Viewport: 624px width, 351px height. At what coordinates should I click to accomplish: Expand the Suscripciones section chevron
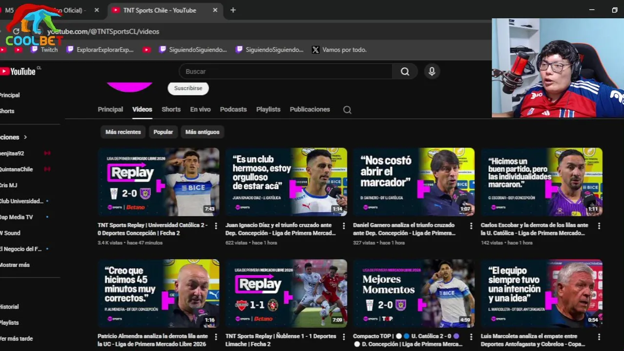coord(25,137)
